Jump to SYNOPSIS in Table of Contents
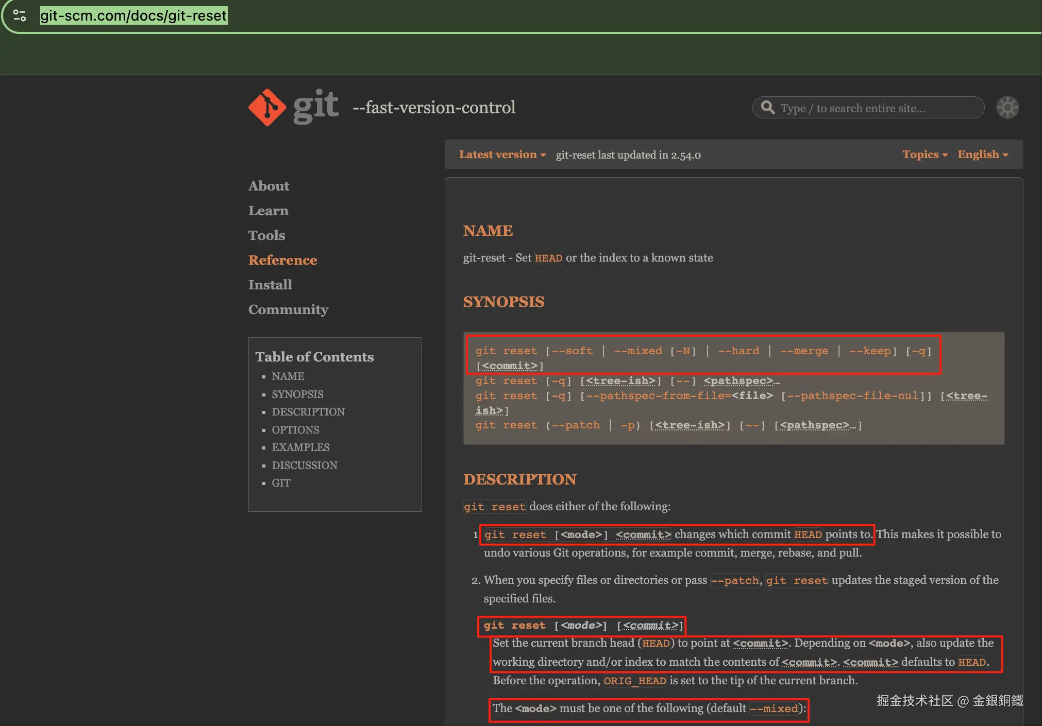Viewport: 1042px width, 726px height. [x=298, y=394]
